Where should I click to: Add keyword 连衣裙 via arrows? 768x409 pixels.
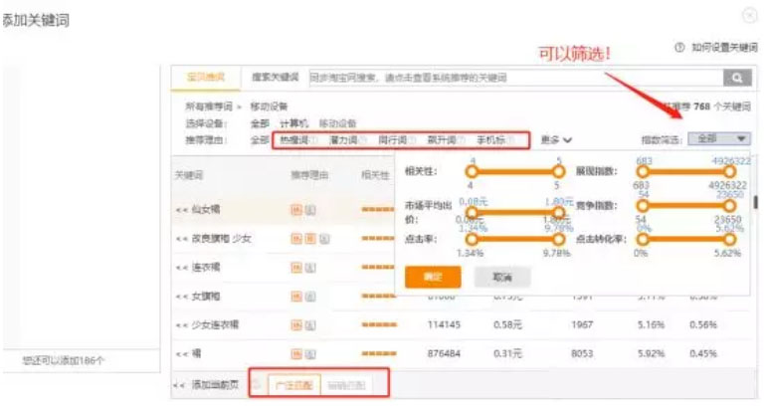coord(182,268)
